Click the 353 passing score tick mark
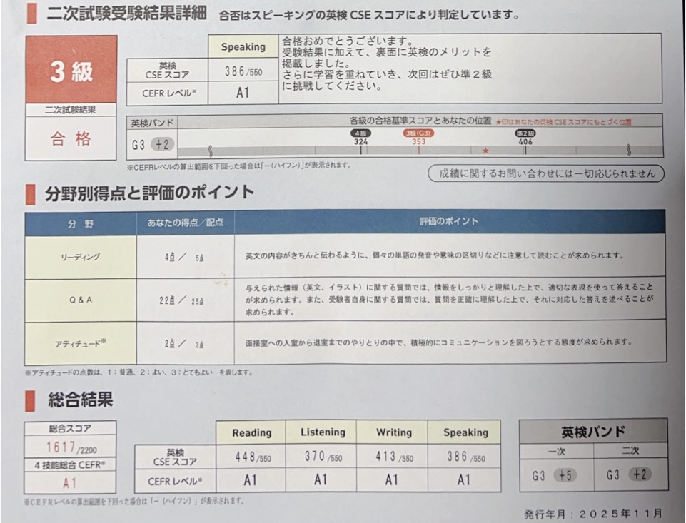The width and height of the screenshot is (686, 523). click(x=418, y=150)
